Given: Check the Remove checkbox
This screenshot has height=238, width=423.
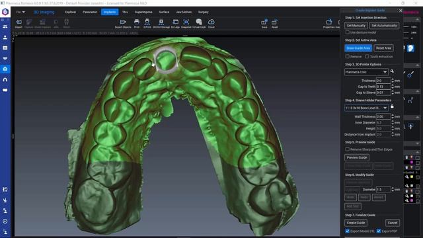Looking at the screenshot, I should pyautogui.click(x=348, y=57).
